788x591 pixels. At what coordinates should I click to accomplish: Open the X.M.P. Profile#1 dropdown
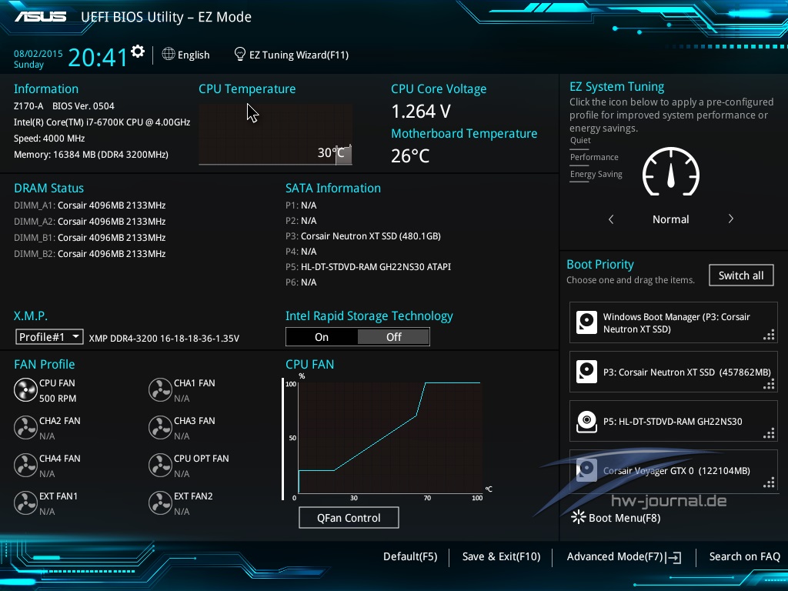pyautogui.click(x=49, y=337)
